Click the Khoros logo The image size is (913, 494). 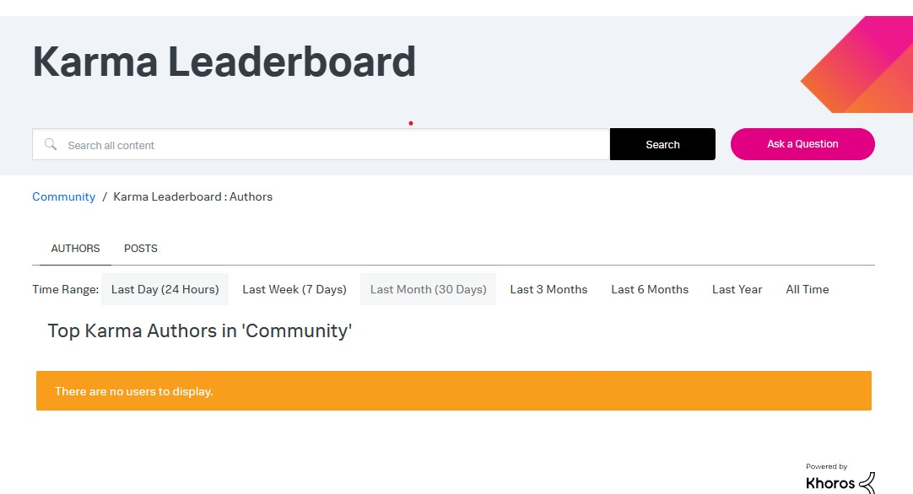coord(840,481)
